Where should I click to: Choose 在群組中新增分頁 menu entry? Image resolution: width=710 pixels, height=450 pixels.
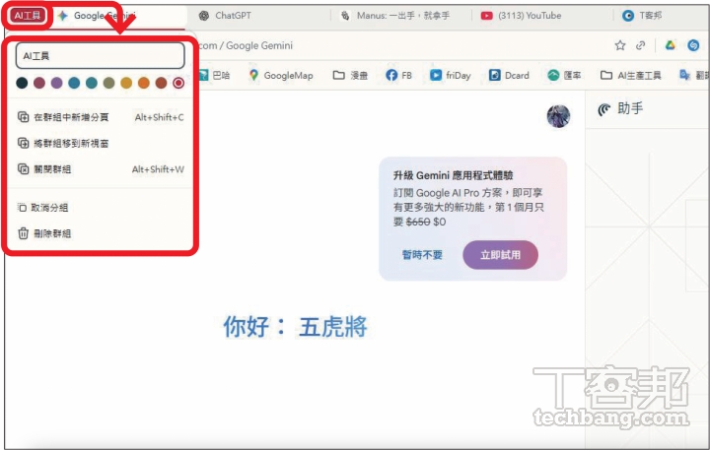click(x=101, y=117)
